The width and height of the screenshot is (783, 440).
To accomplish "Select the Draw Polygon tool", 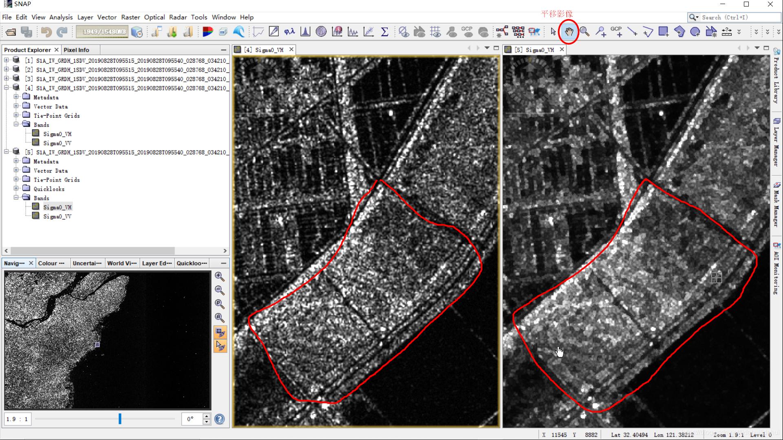I will (679, 32).
